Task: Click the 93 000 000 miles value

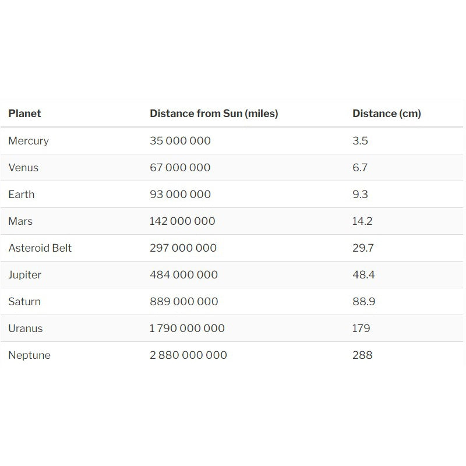Action: (x=180, y=195)
